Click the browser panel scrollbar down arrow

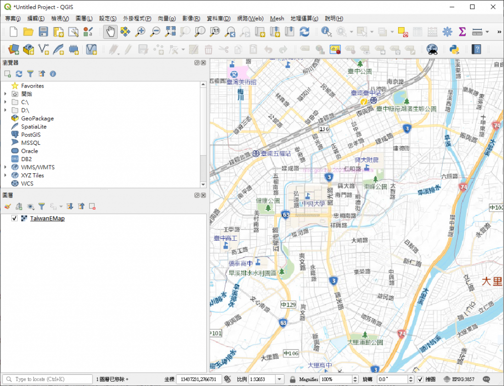pyautogui.click(x=203, y=185)
